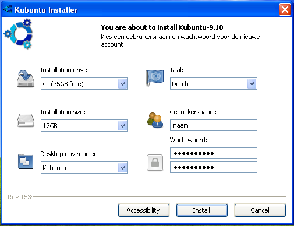Click the desktop environment windows icon
The height and width of the screenshot is (226, 294).
tap(26, 161)
